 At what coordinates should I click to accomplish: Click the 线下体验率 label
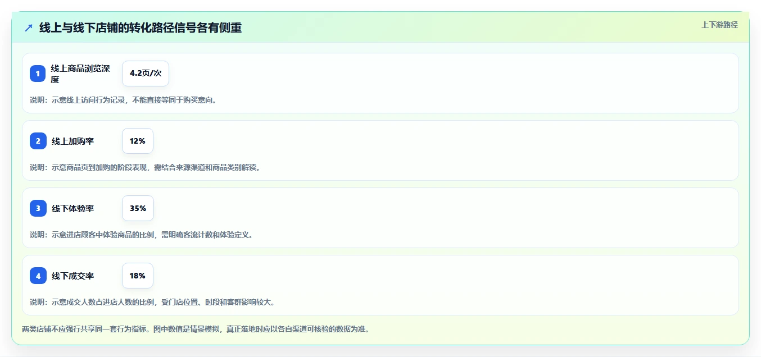tap(73, 209)
